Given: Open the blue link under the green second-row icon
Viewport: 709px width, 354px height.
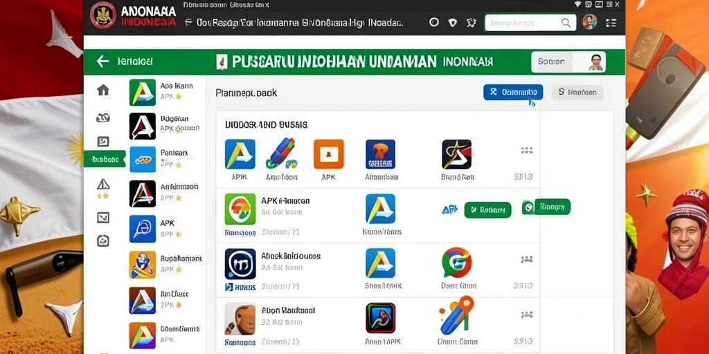Looking at the screenshot, I should coord(240,234).
